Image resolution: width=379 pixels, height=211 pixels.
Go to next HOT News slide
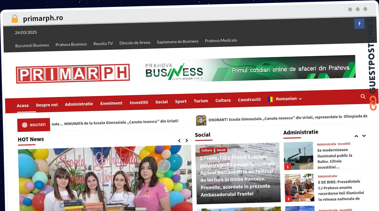click(x=187, y=141)
